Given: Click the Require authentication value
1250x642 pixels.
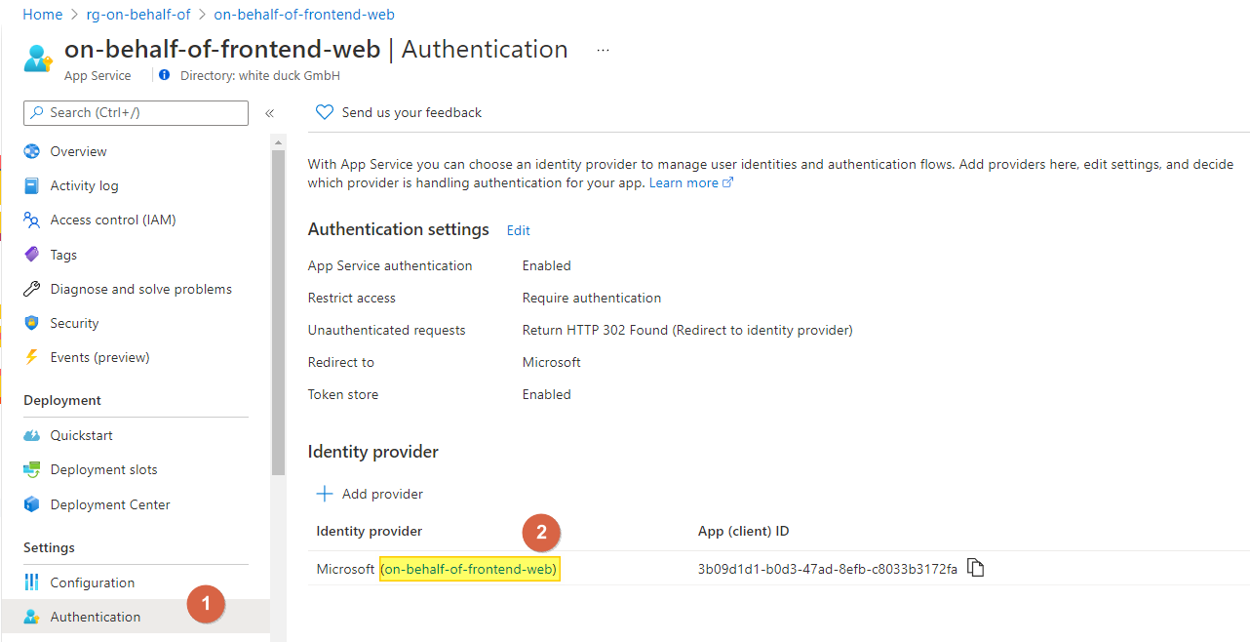Looking at the screenshot, I should pyautogui.click(x=592, y=298).
